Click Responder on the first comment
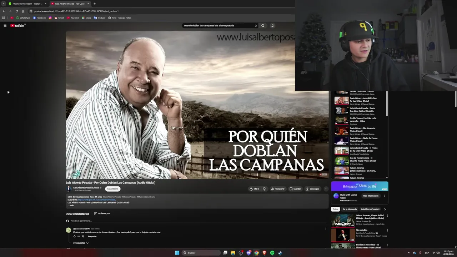Viewport: 457px width, 257px height. (x=92, y=236)
